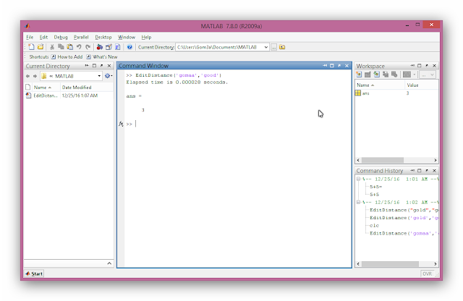Close the Current Directory panel

[x=109, y=66]
